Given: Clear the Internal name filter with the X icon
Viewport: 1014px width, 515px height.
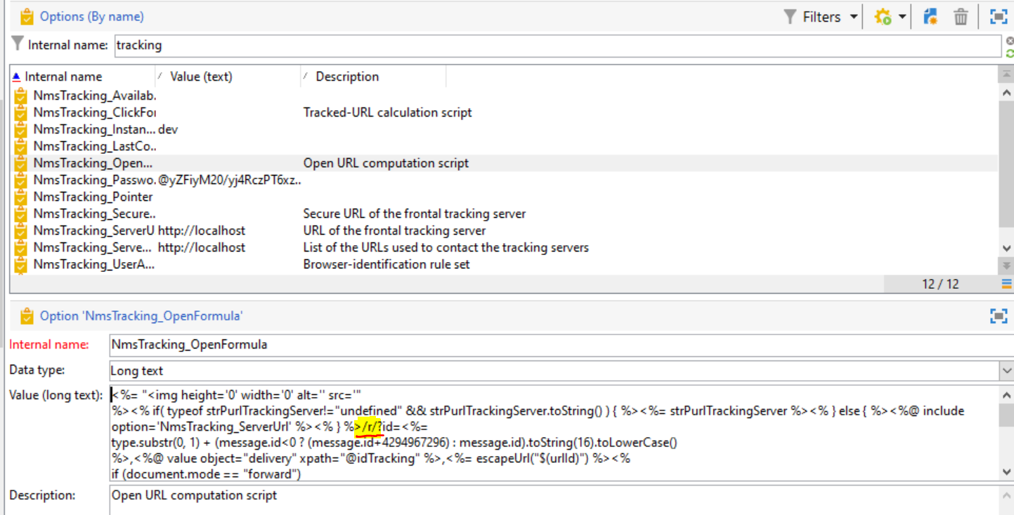Looking at the screenshot, I should coord(1010,41).
